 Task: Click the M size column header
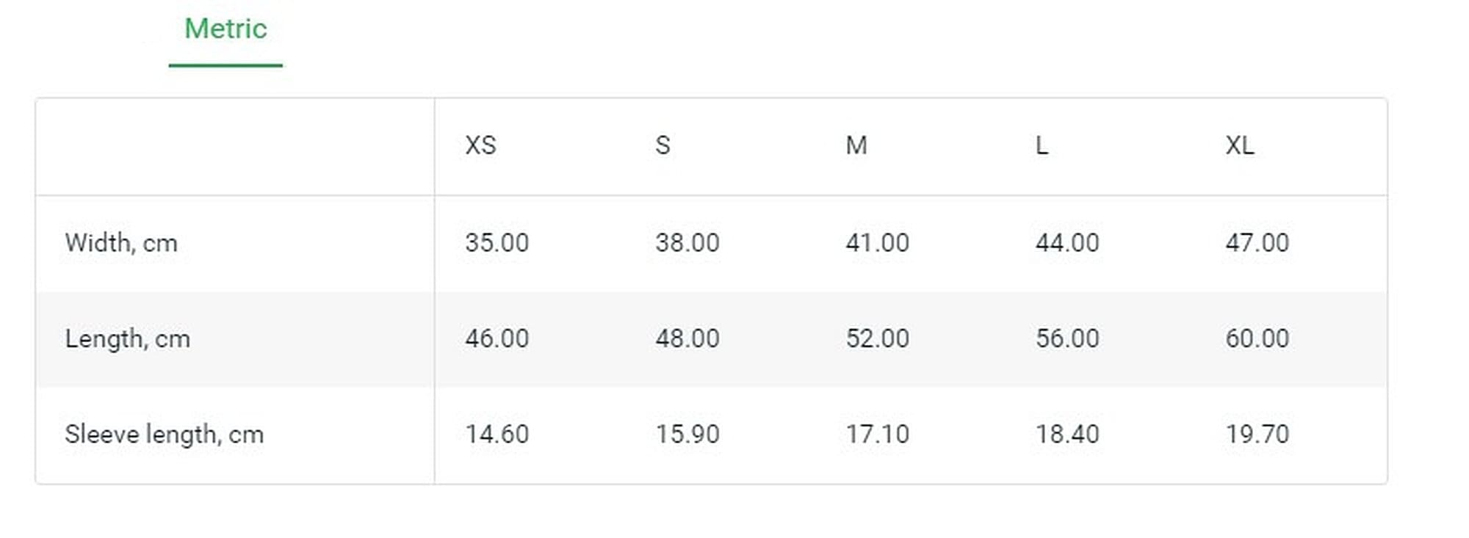pyautogui.click(x=856, y=145)
